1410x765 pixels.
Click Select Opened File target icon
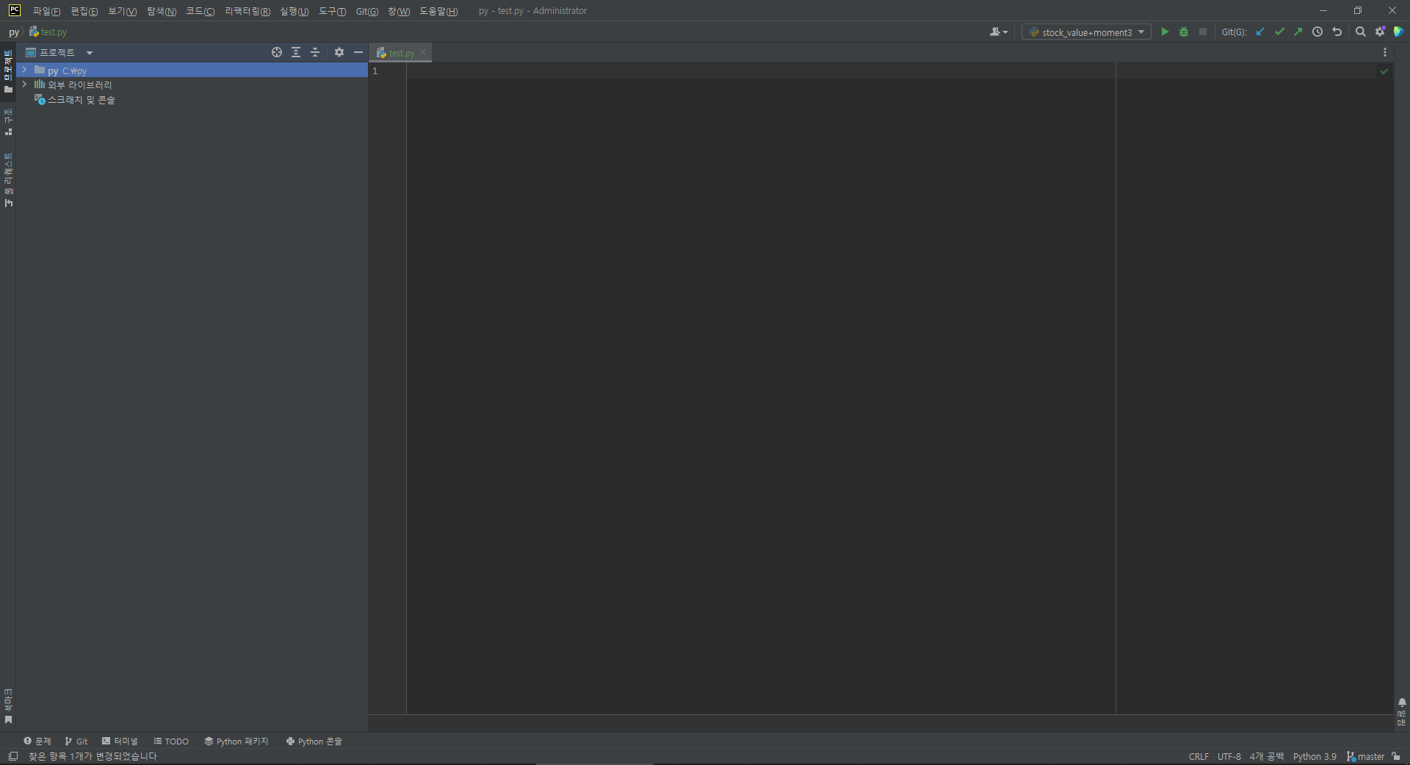click(x=277, y=52)
